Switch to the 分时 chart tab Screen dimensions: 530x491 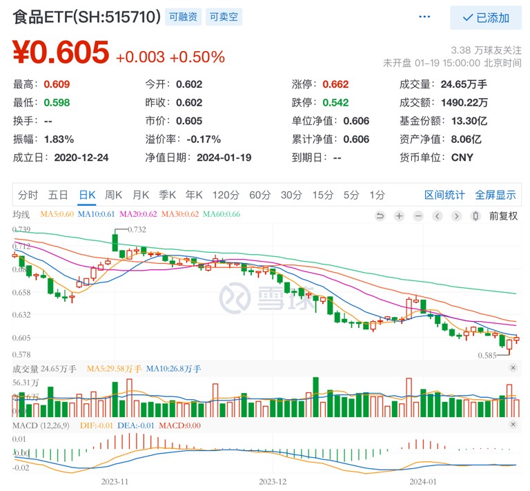click(28, 195)
